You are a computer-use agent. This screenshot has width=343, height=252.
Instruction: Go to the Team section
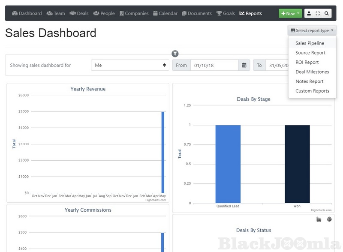pyautogui.click(x=56, y=13)
